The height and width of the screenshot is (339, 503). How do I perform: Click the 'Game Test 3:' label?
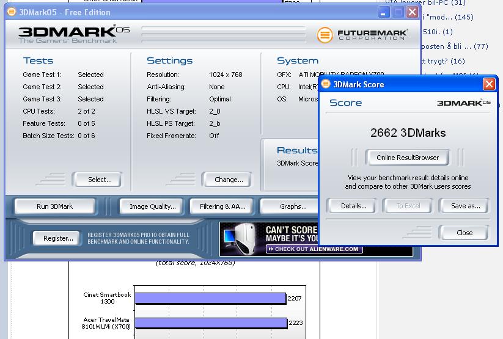pos(42,99)
